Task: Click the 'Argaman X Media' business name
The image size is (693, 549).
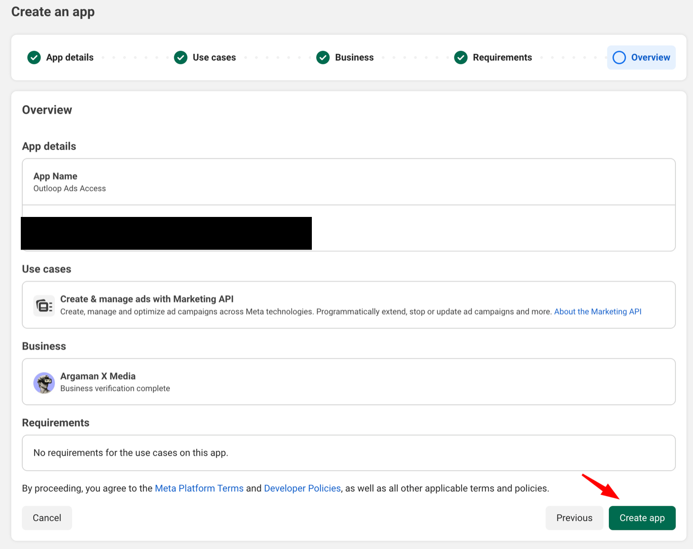Action: coord(98,376)
